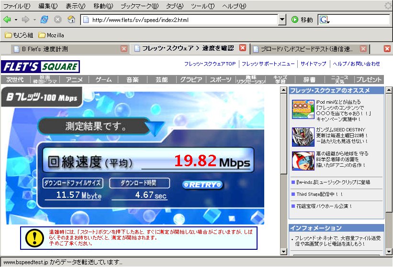
Task: Open the Forward history dropdown arrow
Action: tap(34, 20)
